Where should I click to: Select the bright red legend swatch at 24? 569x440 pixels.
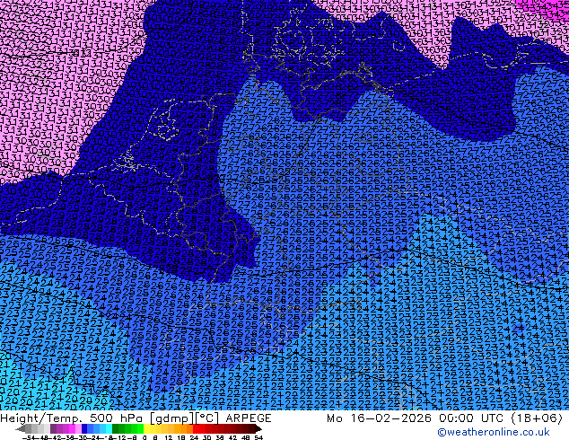click(196, 428)
